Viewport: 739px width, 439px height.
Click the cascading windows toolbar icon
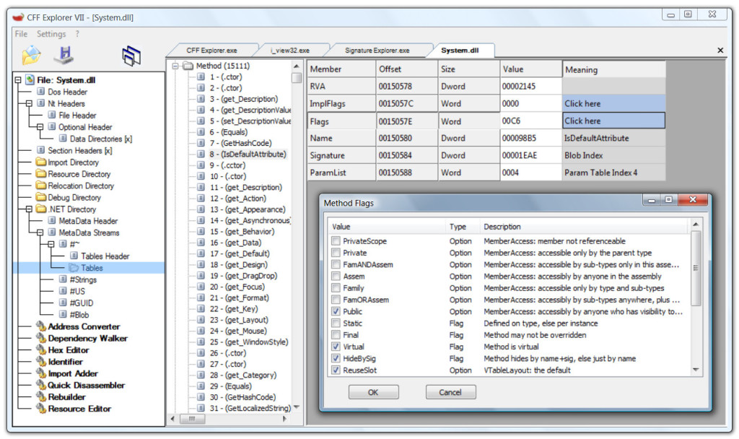pyautogui.click(x=131, y=56)
